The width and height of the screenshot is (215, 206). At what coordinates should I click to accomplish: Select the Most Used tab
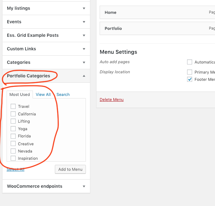click(20, 95)
